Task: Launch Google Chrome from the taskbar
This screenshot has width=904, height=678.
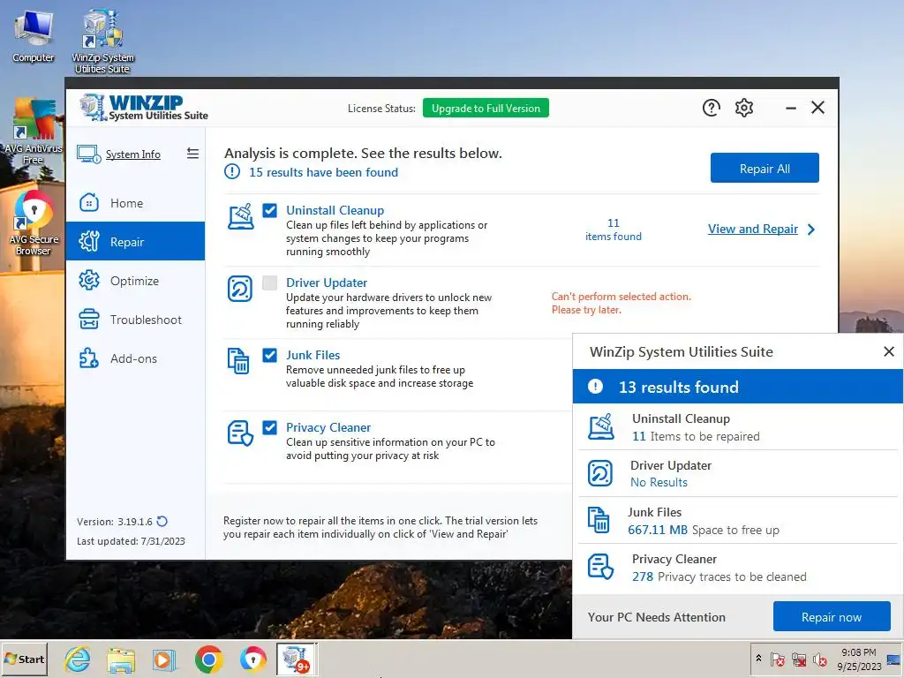Action: 208,659
